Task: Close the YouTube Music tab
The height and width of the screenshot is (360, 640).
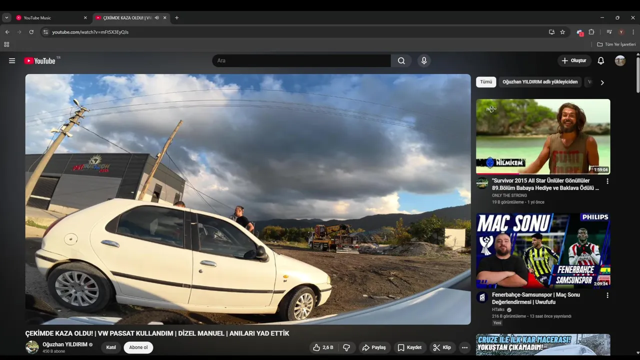Action: click(x=85, y=18)
